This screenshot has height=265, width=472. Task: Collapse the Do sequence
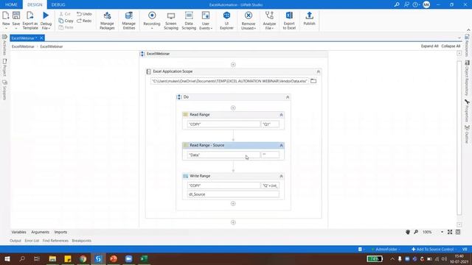(288, 97)
